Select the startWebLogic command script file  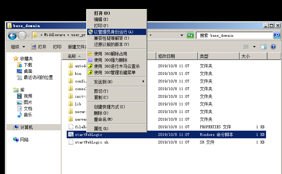pos(166,134)
